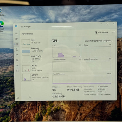Open the Services icon in sidebar
This screenshot has height=122, width=122.
(x=17, y=71)
